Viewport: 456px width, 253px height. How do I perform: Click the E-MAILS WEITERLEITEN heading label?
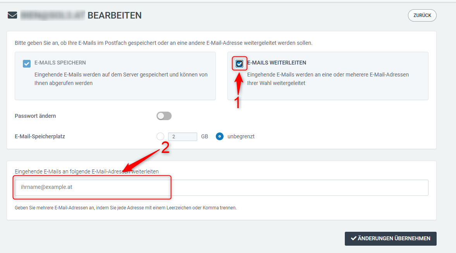coord(277,63)
